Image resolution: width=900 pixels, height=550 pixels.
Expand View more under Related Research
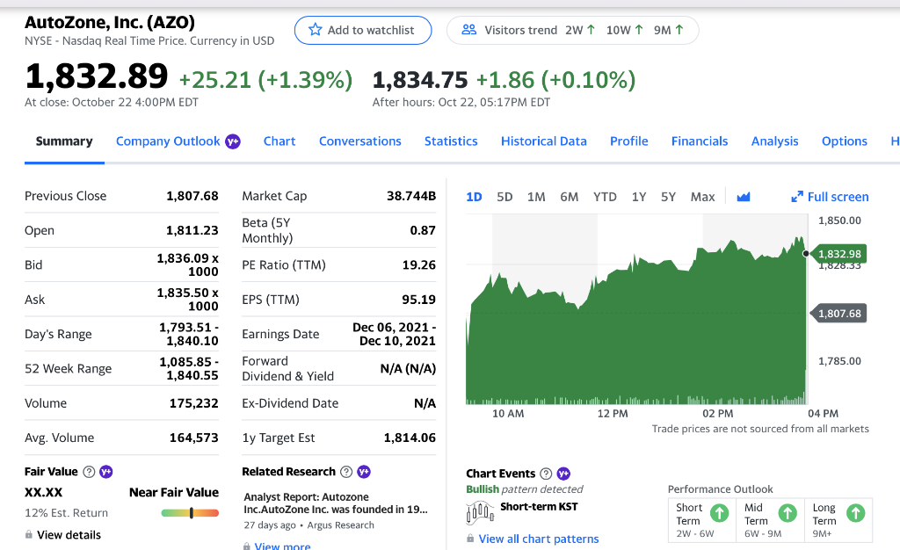[281, 546]
